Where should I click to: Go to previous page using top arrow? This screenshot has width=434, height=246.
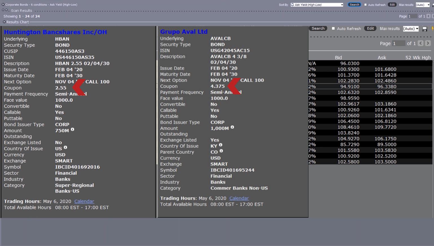click(428, 16)
